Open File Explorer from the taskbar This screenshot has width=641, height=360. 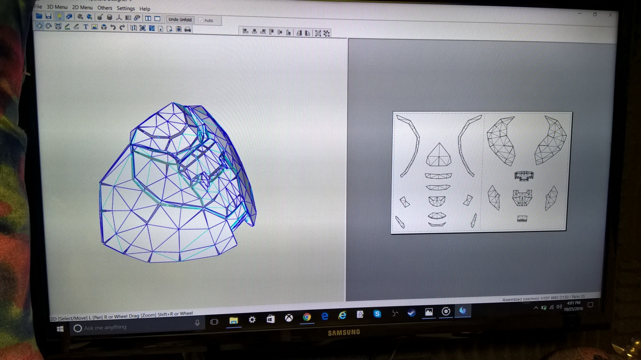point(233,321)
